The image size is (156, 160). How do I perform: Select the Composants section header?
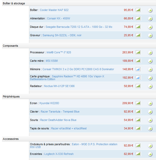click(x=10, y=46)
